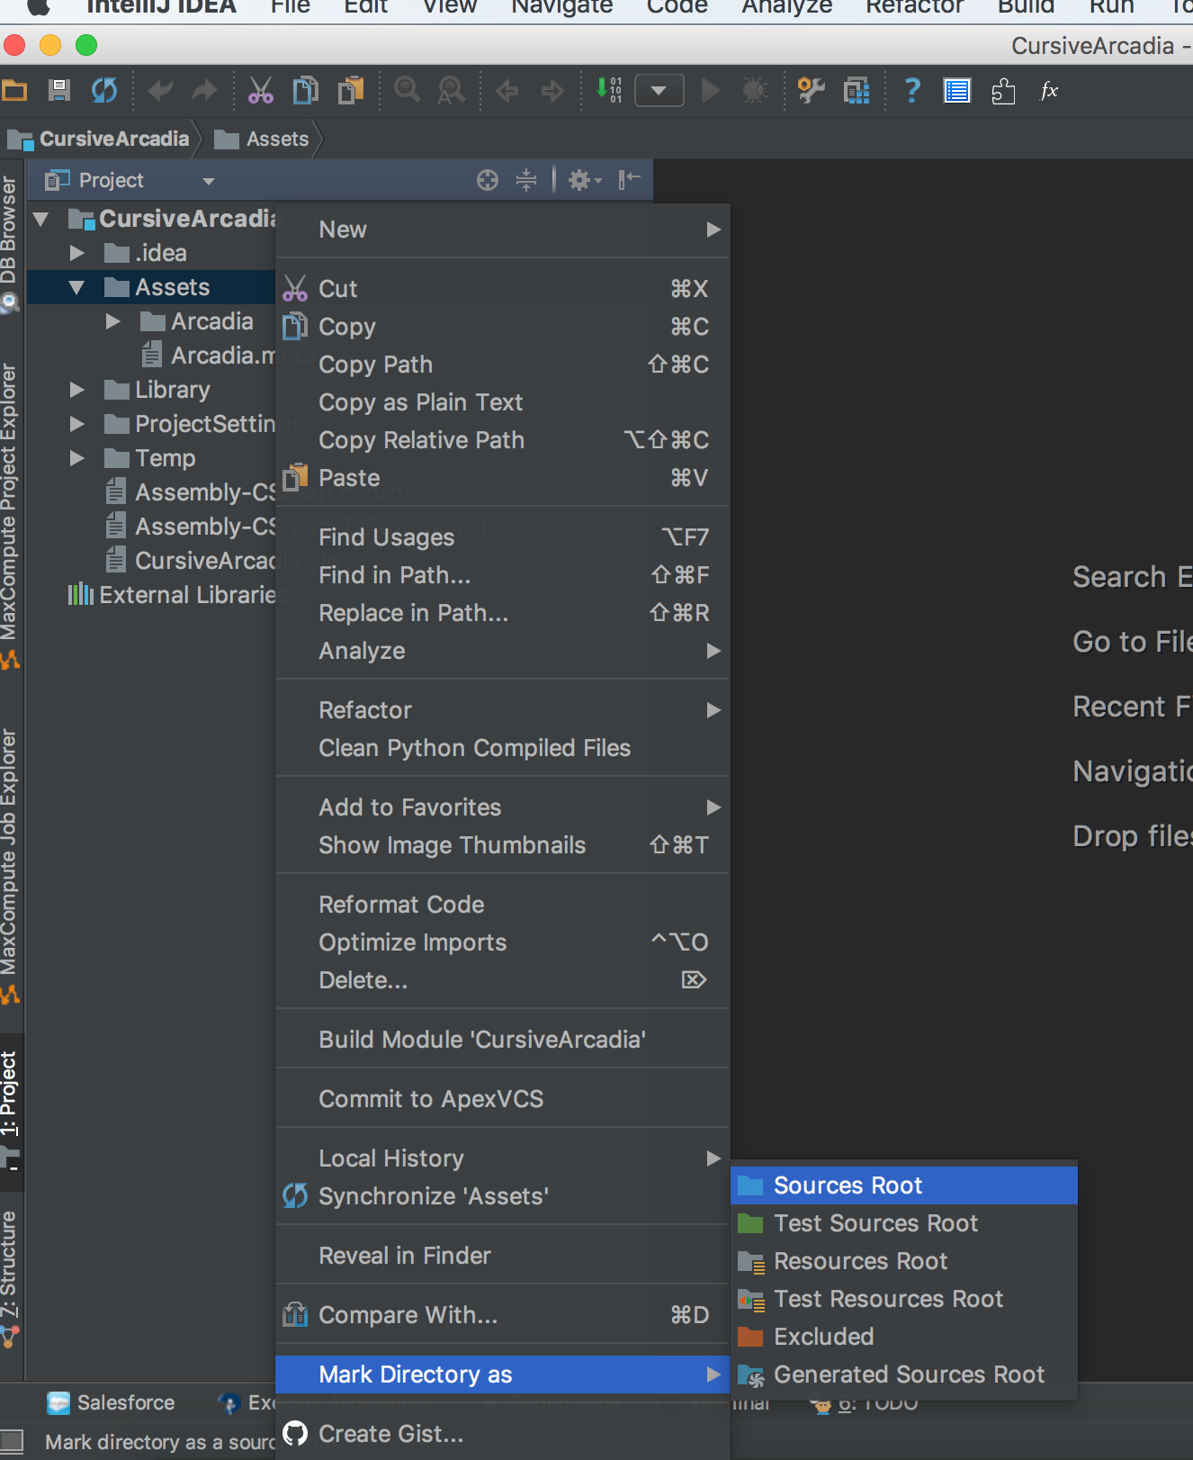
Task: Click the Synchronize toolbar icon
Action: (x=104, y=91)
